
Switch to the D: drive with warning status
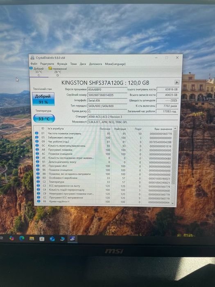tap(58, 72)
